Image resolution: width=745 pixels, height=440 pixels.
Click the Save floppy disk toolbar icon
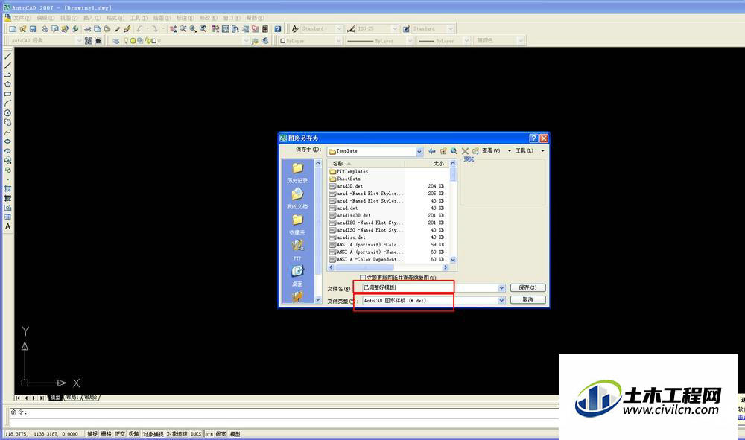coord(33,29)
